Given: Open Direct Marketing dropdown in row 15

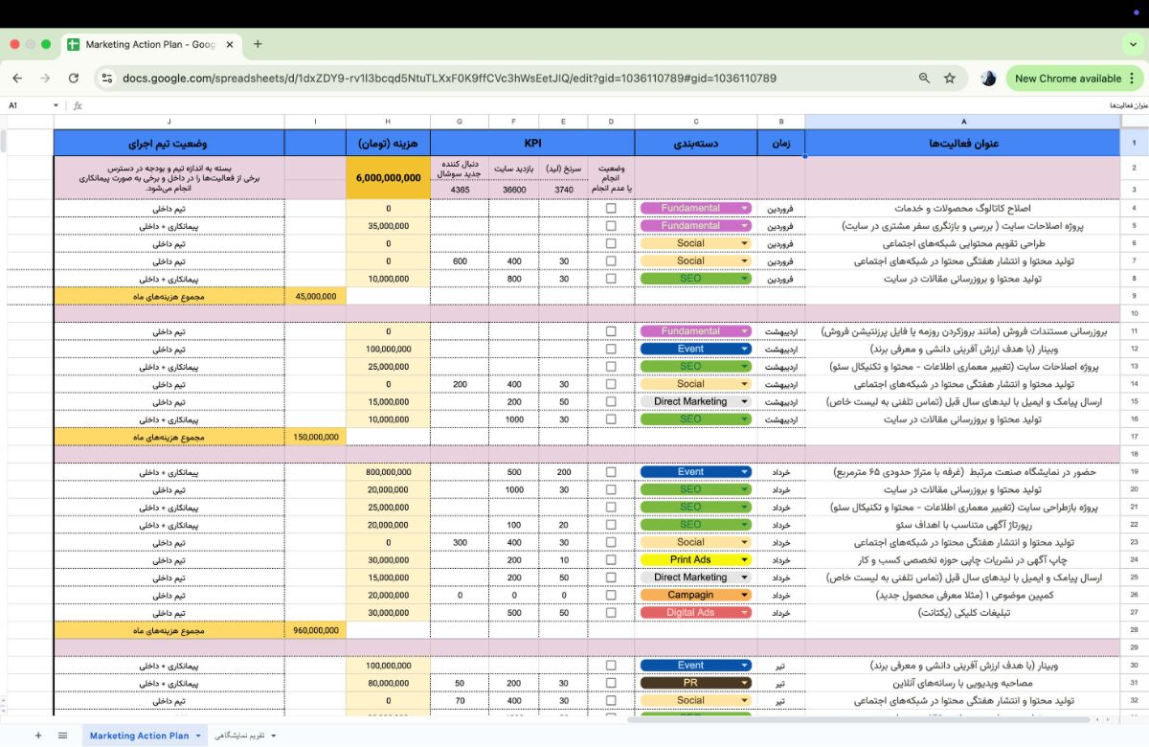Looking at the screenshot, I should pyautogui.click(x=744, y=402).
